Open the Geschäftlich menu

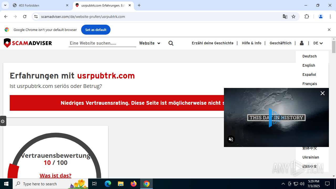(280, 43)
